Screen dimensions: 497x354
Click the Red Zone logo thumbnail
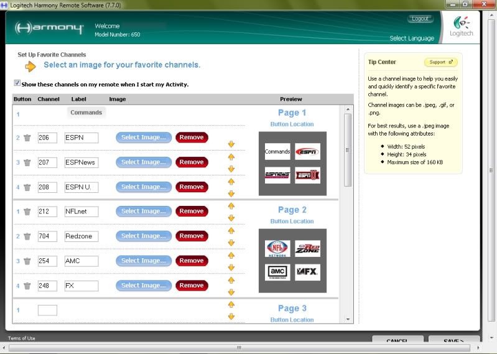point(307,248)
